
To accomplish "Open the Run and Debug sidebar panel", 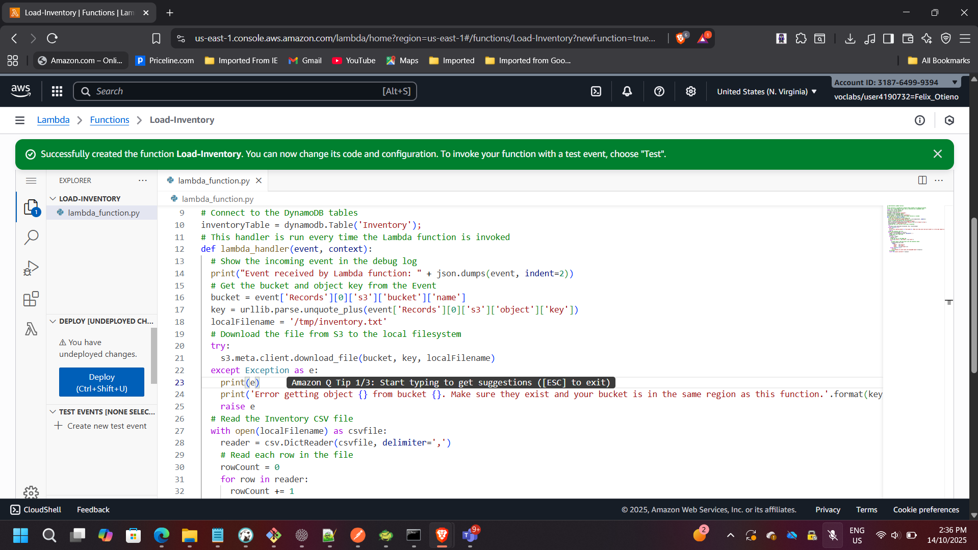I will (x=31, y=268).
